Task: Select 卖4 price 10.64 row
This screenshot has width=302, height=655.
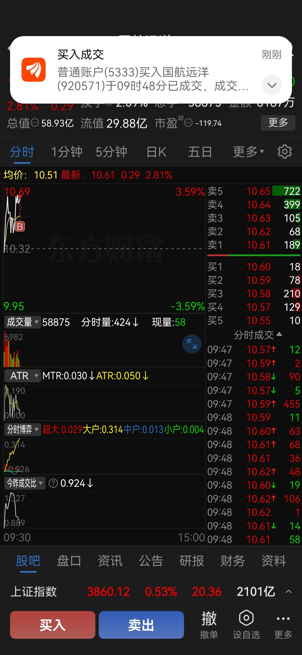Action: tap(254, 205)
